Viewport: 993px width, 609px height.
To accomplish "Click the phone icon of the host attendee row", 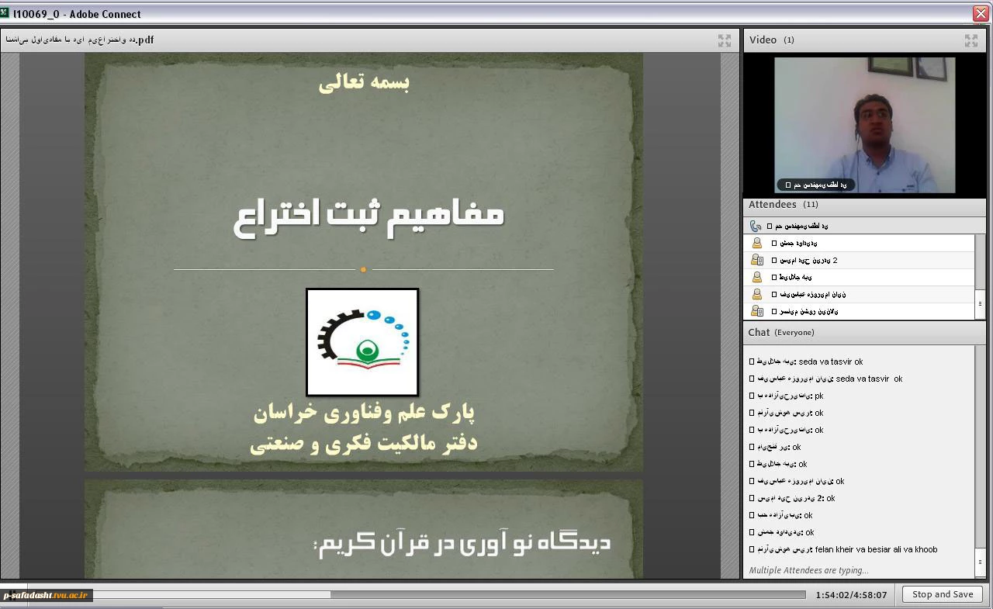I will pos(756,226).
